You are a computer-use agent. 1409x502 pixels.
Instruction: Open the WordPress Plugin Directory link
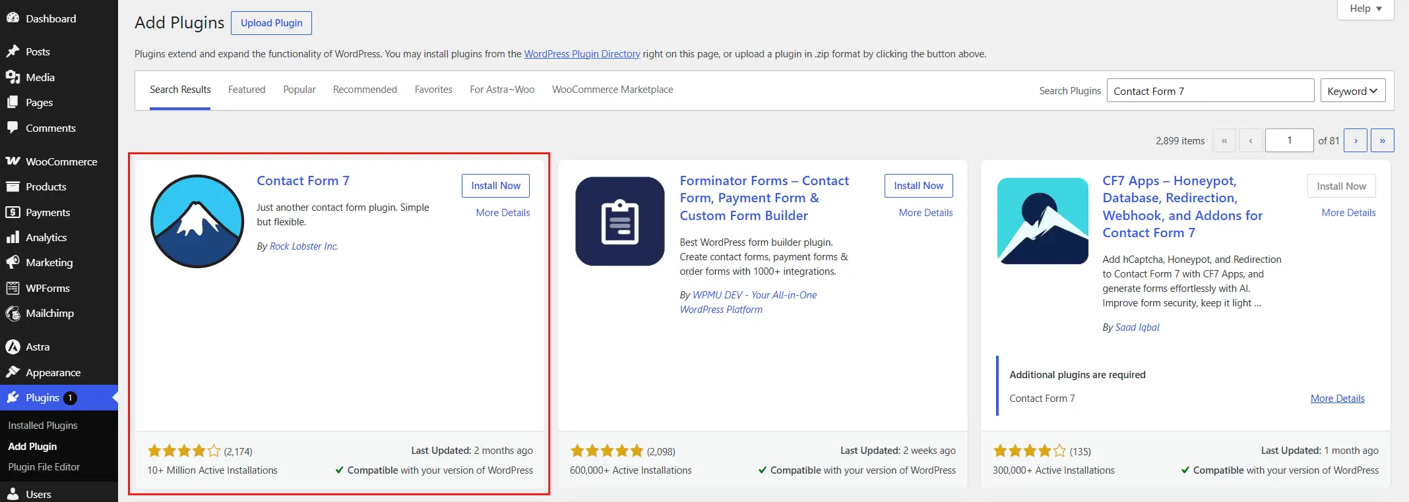582,54
